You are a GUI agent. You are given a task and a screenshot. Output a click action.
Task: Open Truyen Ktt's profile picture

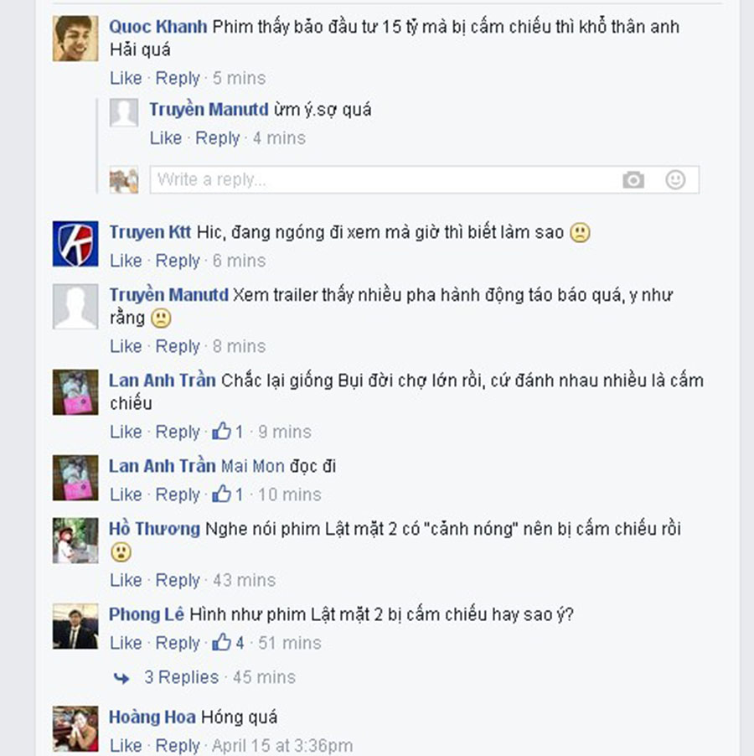(x=75, y=244)
